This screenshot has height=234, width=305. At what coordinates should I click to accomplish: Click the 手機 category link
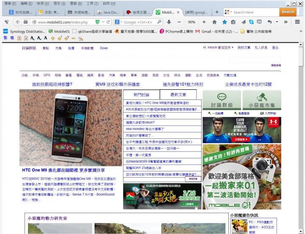pos(36,75)
